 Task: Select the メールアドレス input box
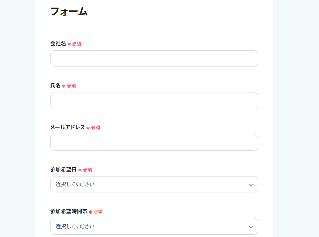[x=154, y=142]
